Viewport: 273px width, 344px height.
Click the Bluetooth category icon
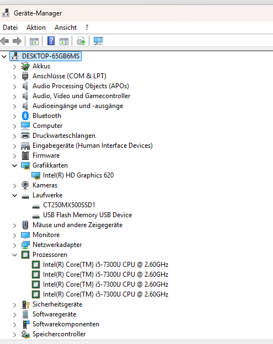click(25, 116)
